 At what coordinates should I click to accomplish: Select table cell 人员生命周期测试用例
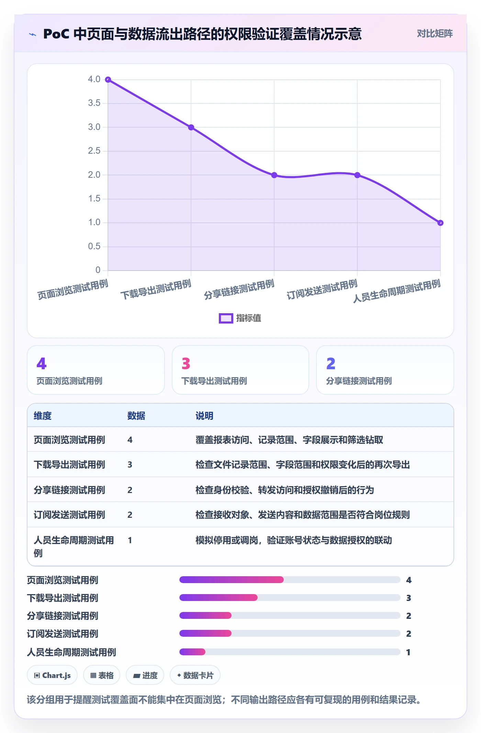74,547
